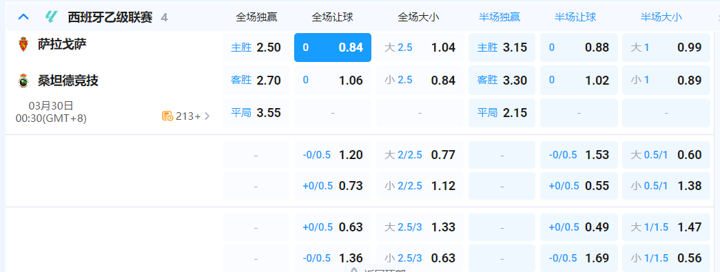Pick half-time 小 0.5/1 at 1.38
720x272 pixels.
pyautogui.click(x=666, y=186)
